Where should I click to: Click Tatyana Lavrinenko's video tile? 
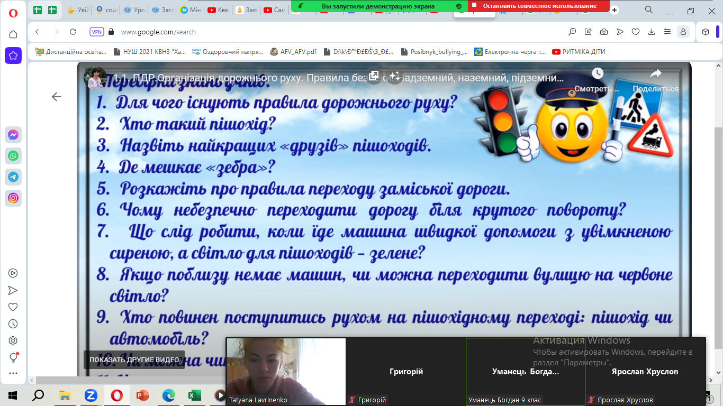point(286,371)
